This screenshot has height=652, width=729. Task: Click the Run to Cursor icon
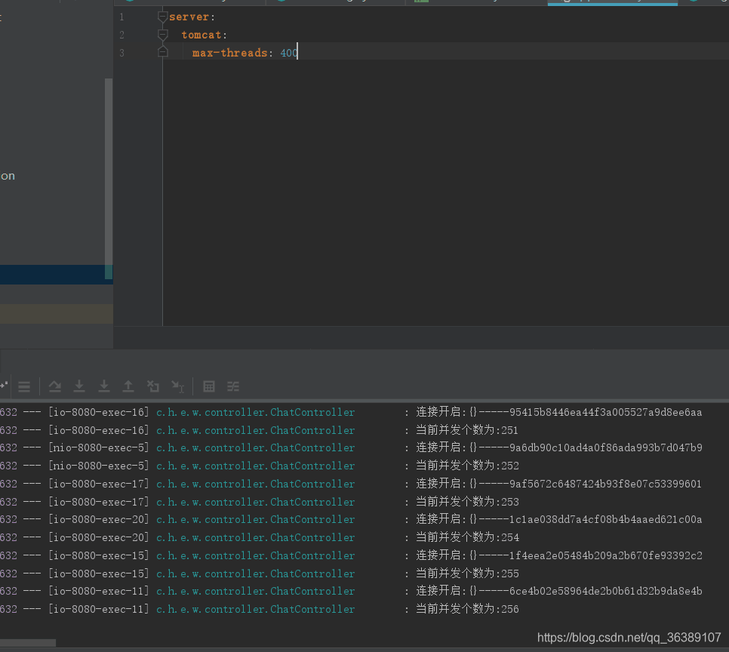point(177,386)
